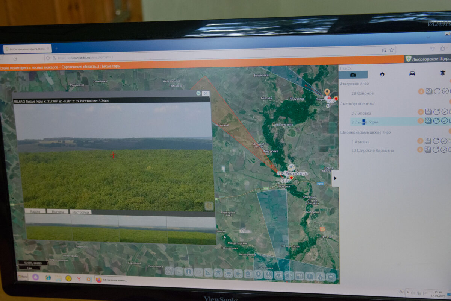Click play icon in camera window header
This screenshot has height=301, width=451.
tap(198, 93)
